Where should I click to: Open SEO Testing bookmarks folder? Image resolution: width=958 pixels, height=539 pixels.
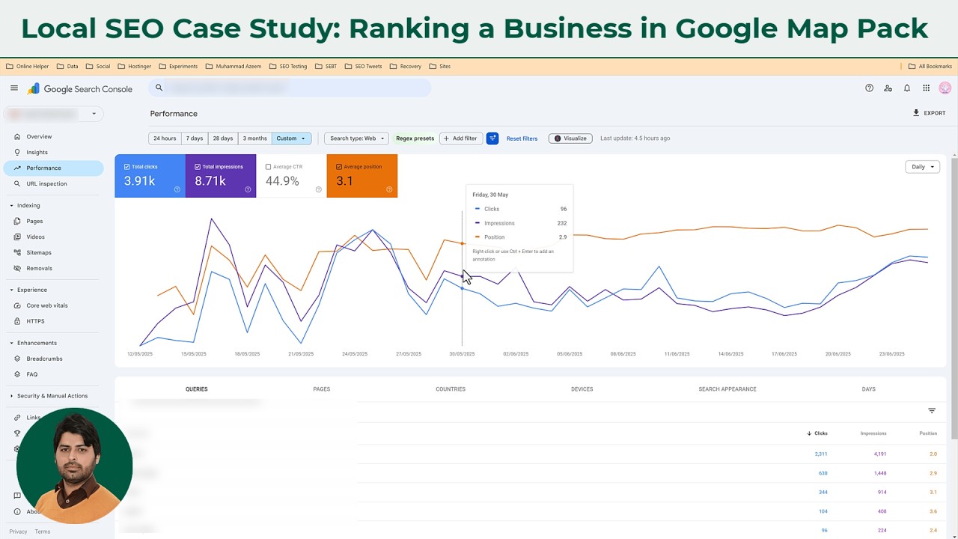[x=288, y=67]
